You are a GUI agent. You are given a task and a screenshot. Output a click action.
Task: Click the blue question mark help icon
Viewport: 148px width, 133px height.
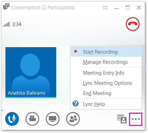click(76, 103)
